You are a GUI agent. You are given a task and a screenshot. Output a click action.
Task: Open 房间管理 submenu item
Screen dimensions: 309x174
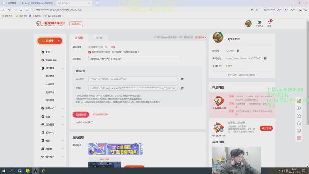(50, 76)
